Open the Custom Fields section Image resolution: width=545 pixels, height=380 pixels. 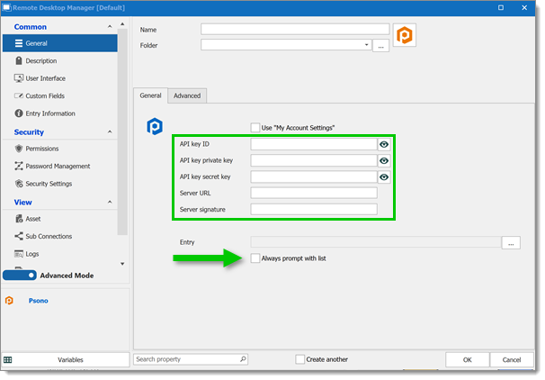[x=45, y=96]
